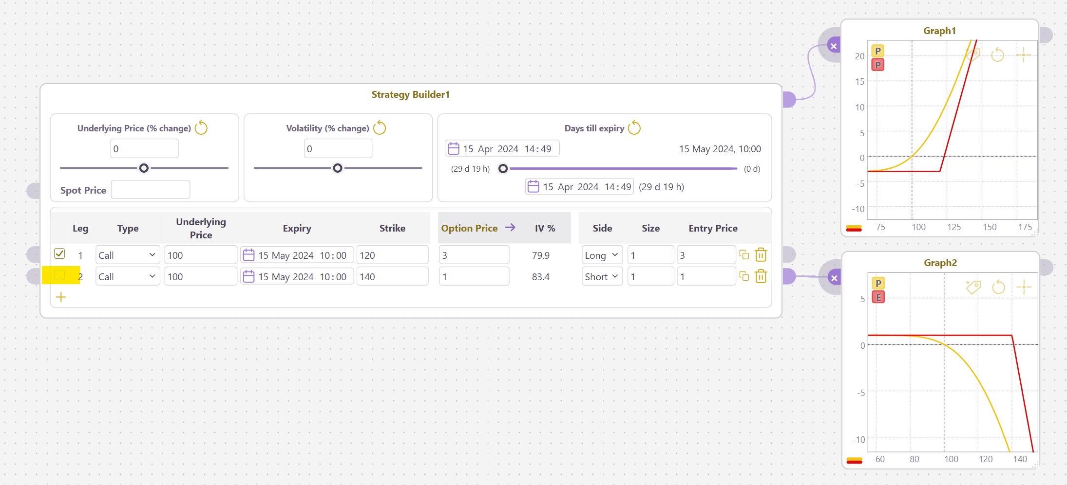Disconnect Graph1 link via purple X

834,46
